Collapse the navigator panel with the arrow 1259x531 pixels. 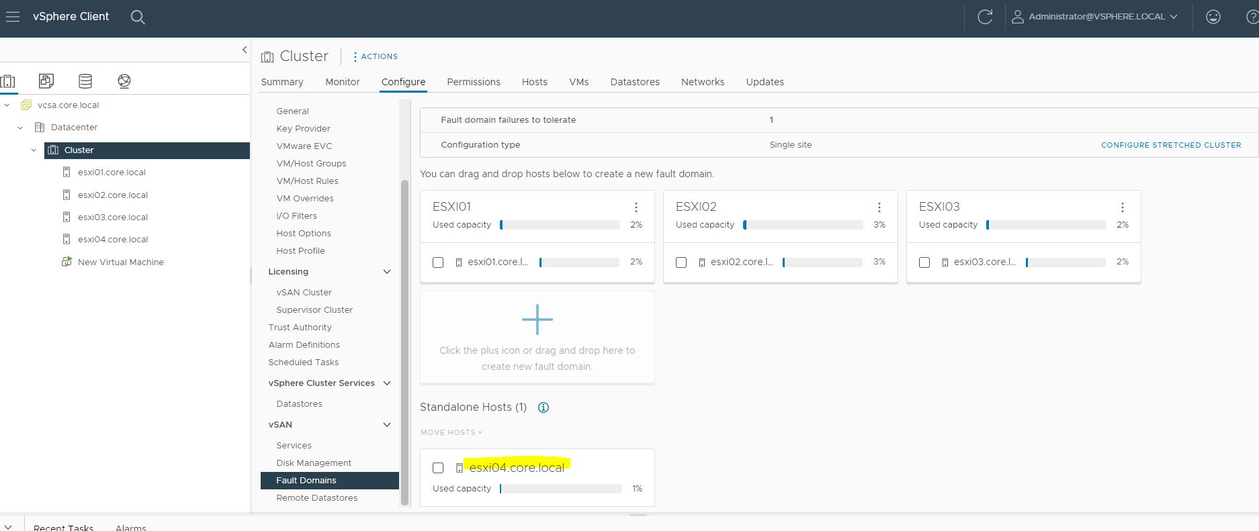pos(245,50)
